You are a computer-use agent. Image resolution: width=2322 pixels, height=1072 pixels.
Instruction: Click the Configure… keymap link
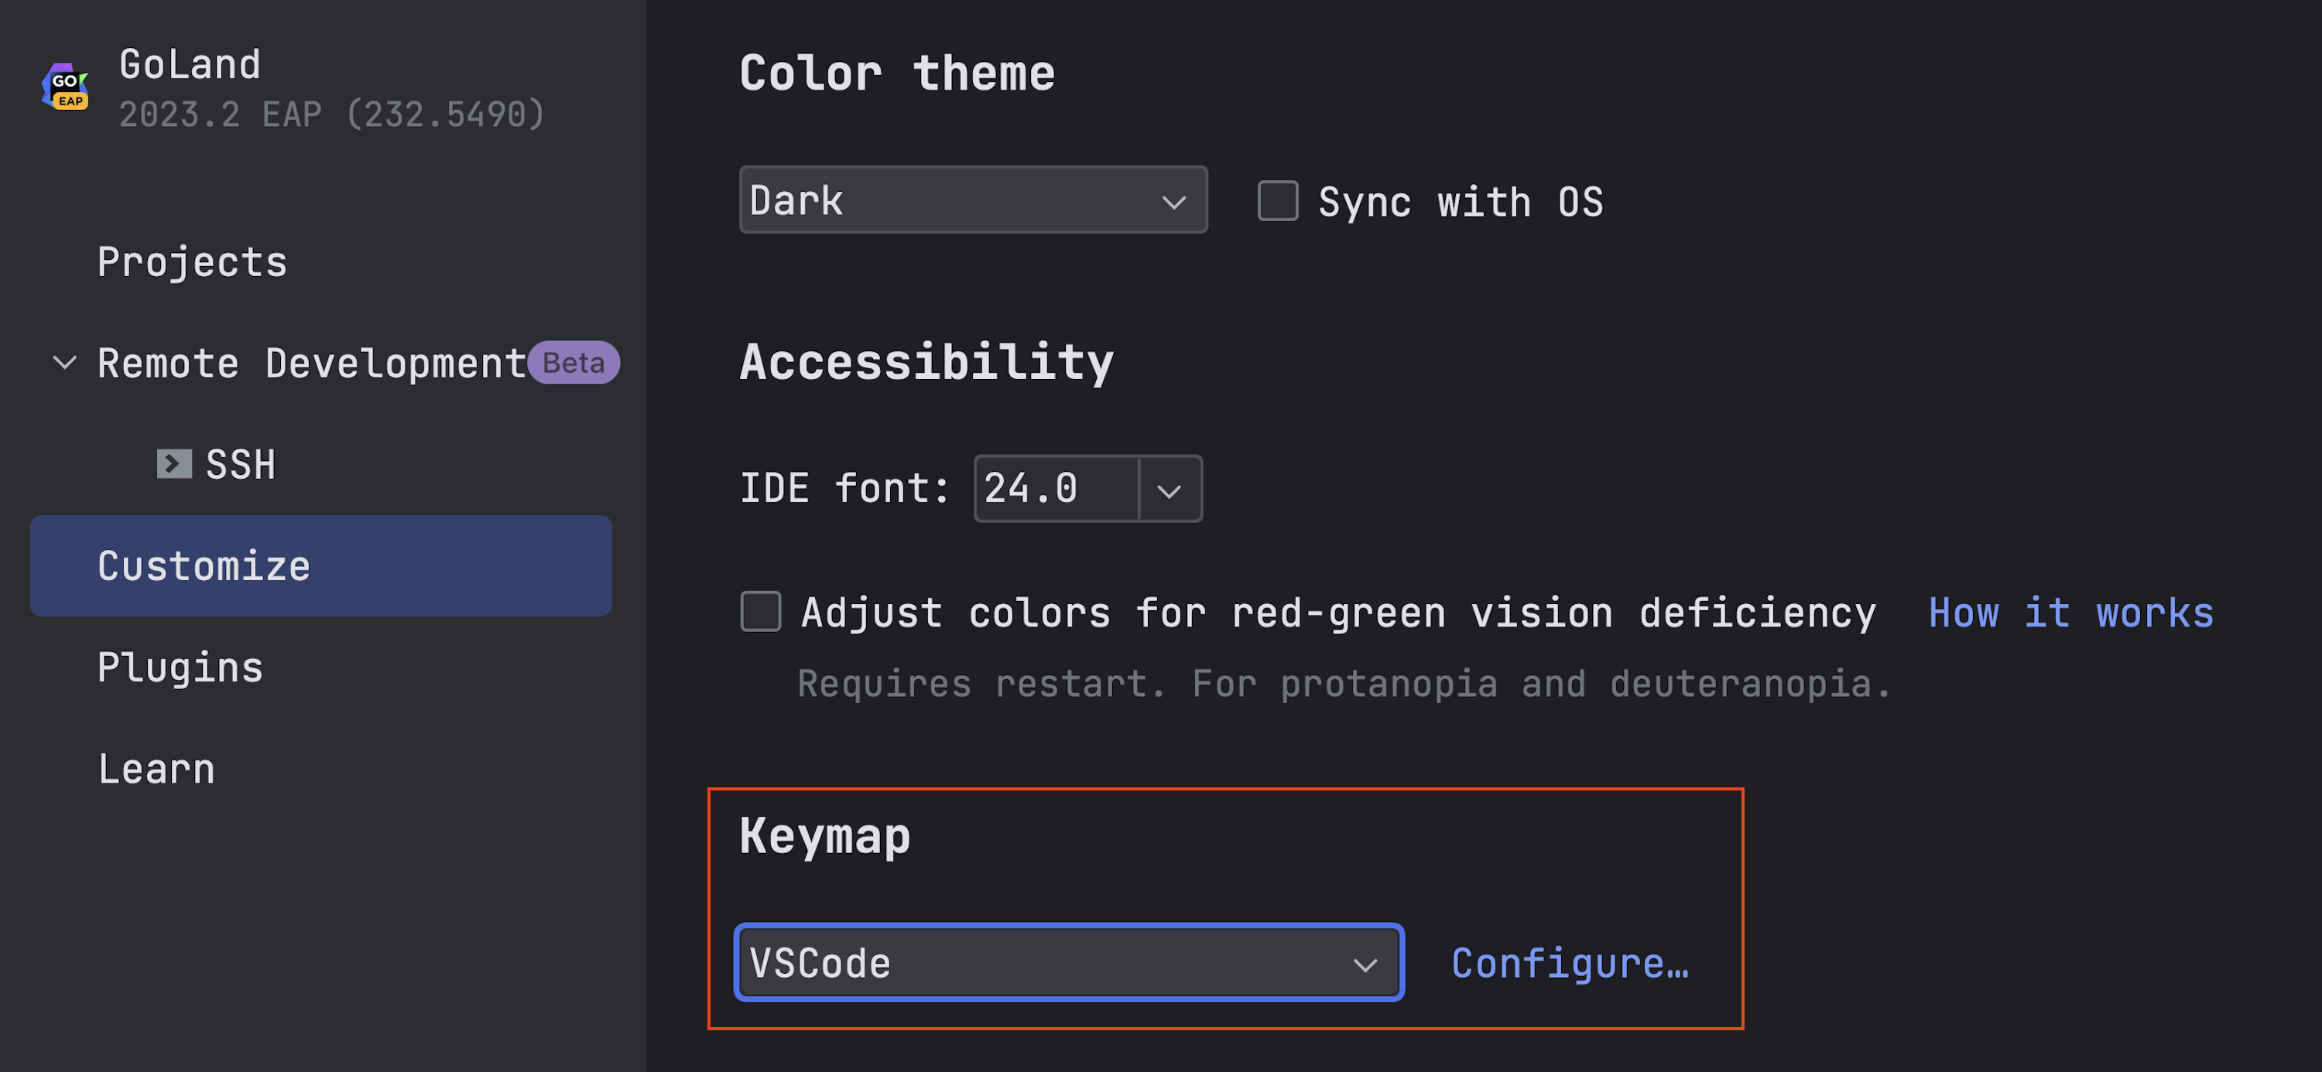click(1570, 964)
